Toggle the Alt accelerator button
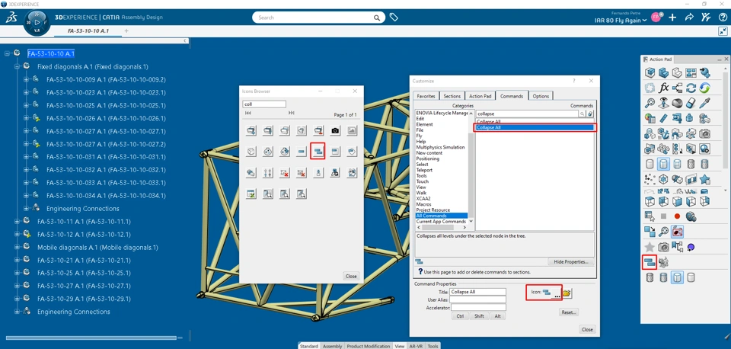The height and width of the screenshot is (349, 731). pos(497,316)
